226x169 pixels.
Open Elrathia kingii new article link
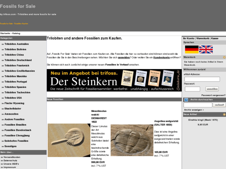pyautogui.click(x=203, y=120)
